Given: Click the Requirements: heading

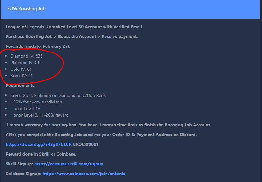Looking at the screenshot, I should click(x=20, y=85).
